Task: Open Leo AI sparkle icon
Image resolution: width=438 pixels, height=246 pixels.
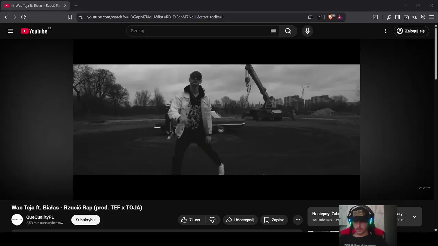Action: coord(415,17)
